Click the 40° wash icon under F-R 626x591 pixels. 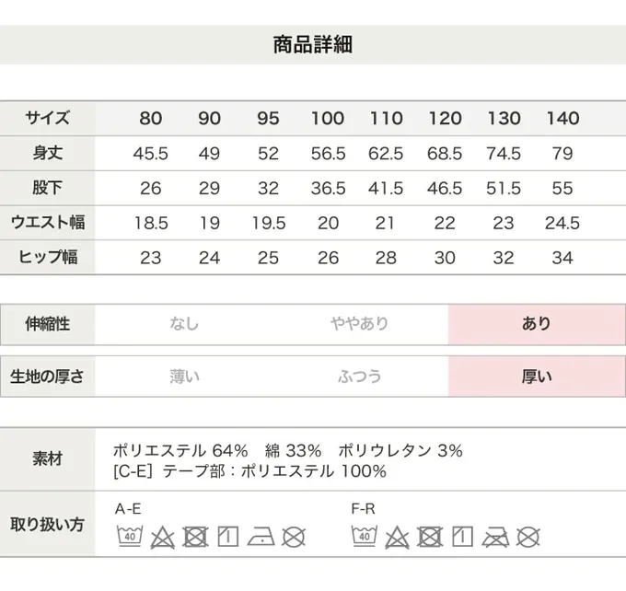pyautogui.click(x=364, y=536)
